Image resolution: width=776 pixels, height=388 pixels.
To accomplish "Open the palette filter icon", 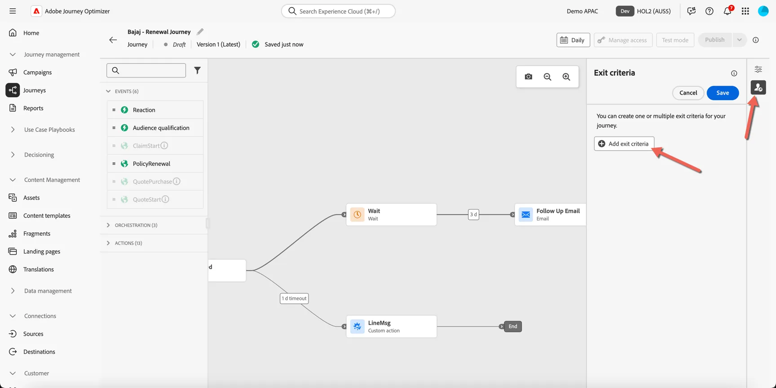I will pos(197,70).
